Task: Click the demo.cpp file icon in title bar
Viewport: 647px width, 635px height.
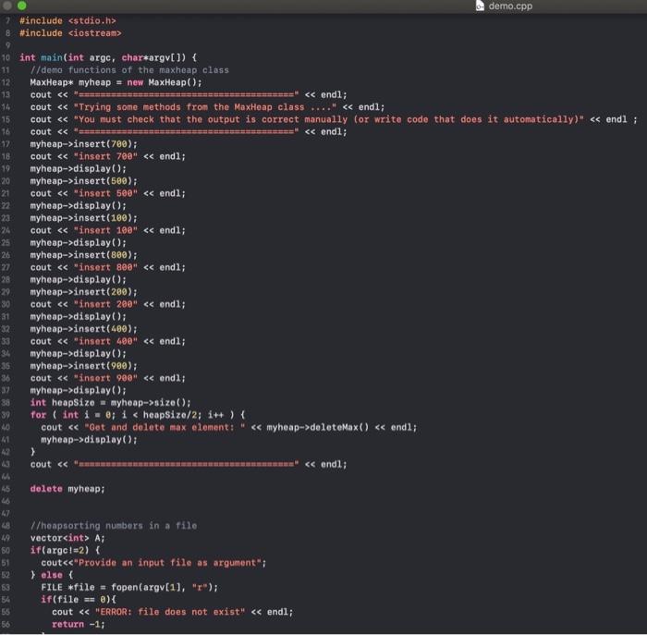Action: 480,6
